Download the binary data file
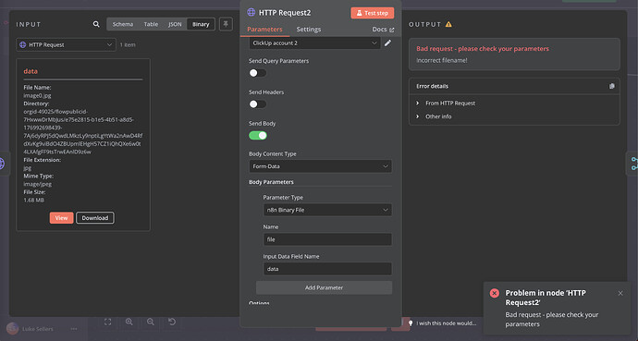638x341 pixels. coord(95,218)
